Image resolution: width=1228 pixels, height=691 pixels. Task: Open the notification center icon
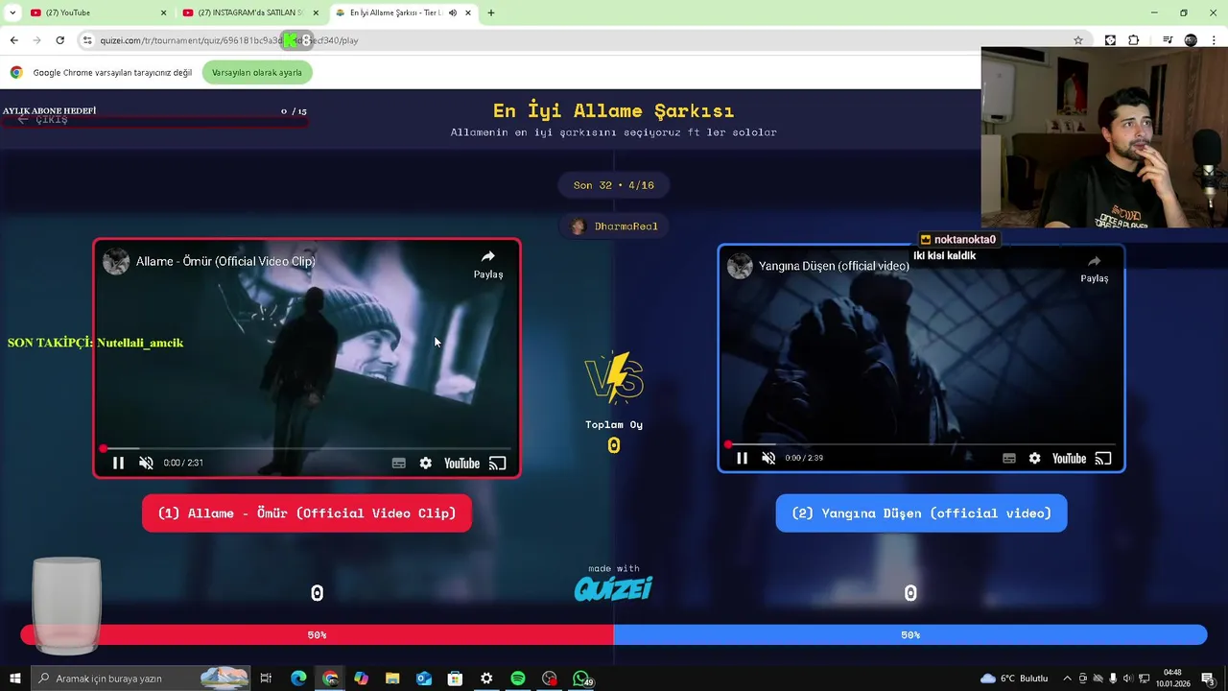click(x=1209, y=679)
